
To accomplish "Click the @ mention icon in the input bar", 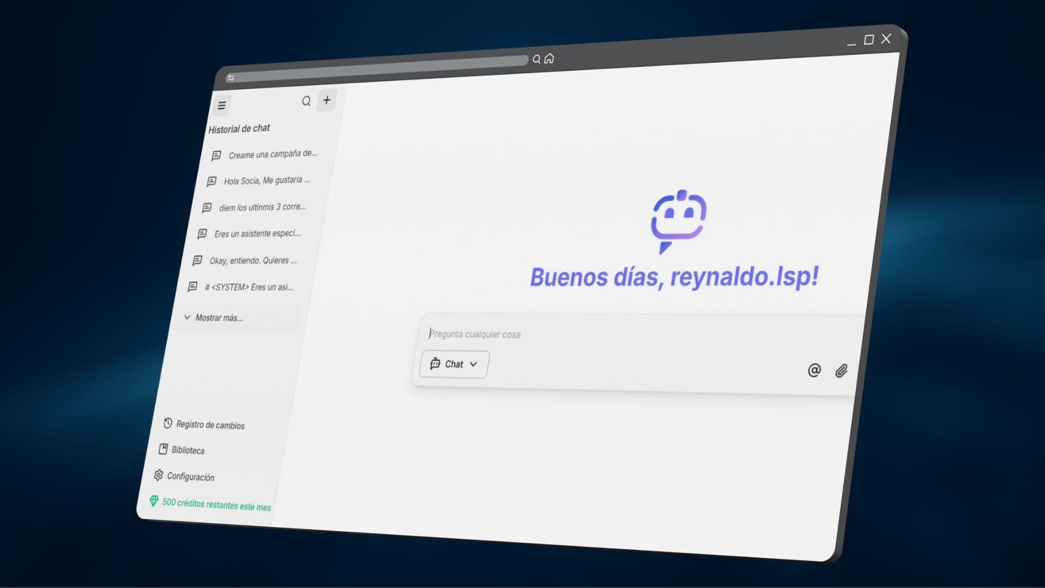I will tap(813, 370).
